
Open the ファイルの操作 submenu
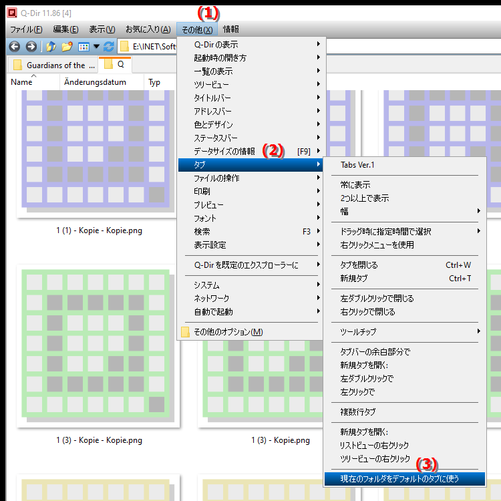(251, 178)
